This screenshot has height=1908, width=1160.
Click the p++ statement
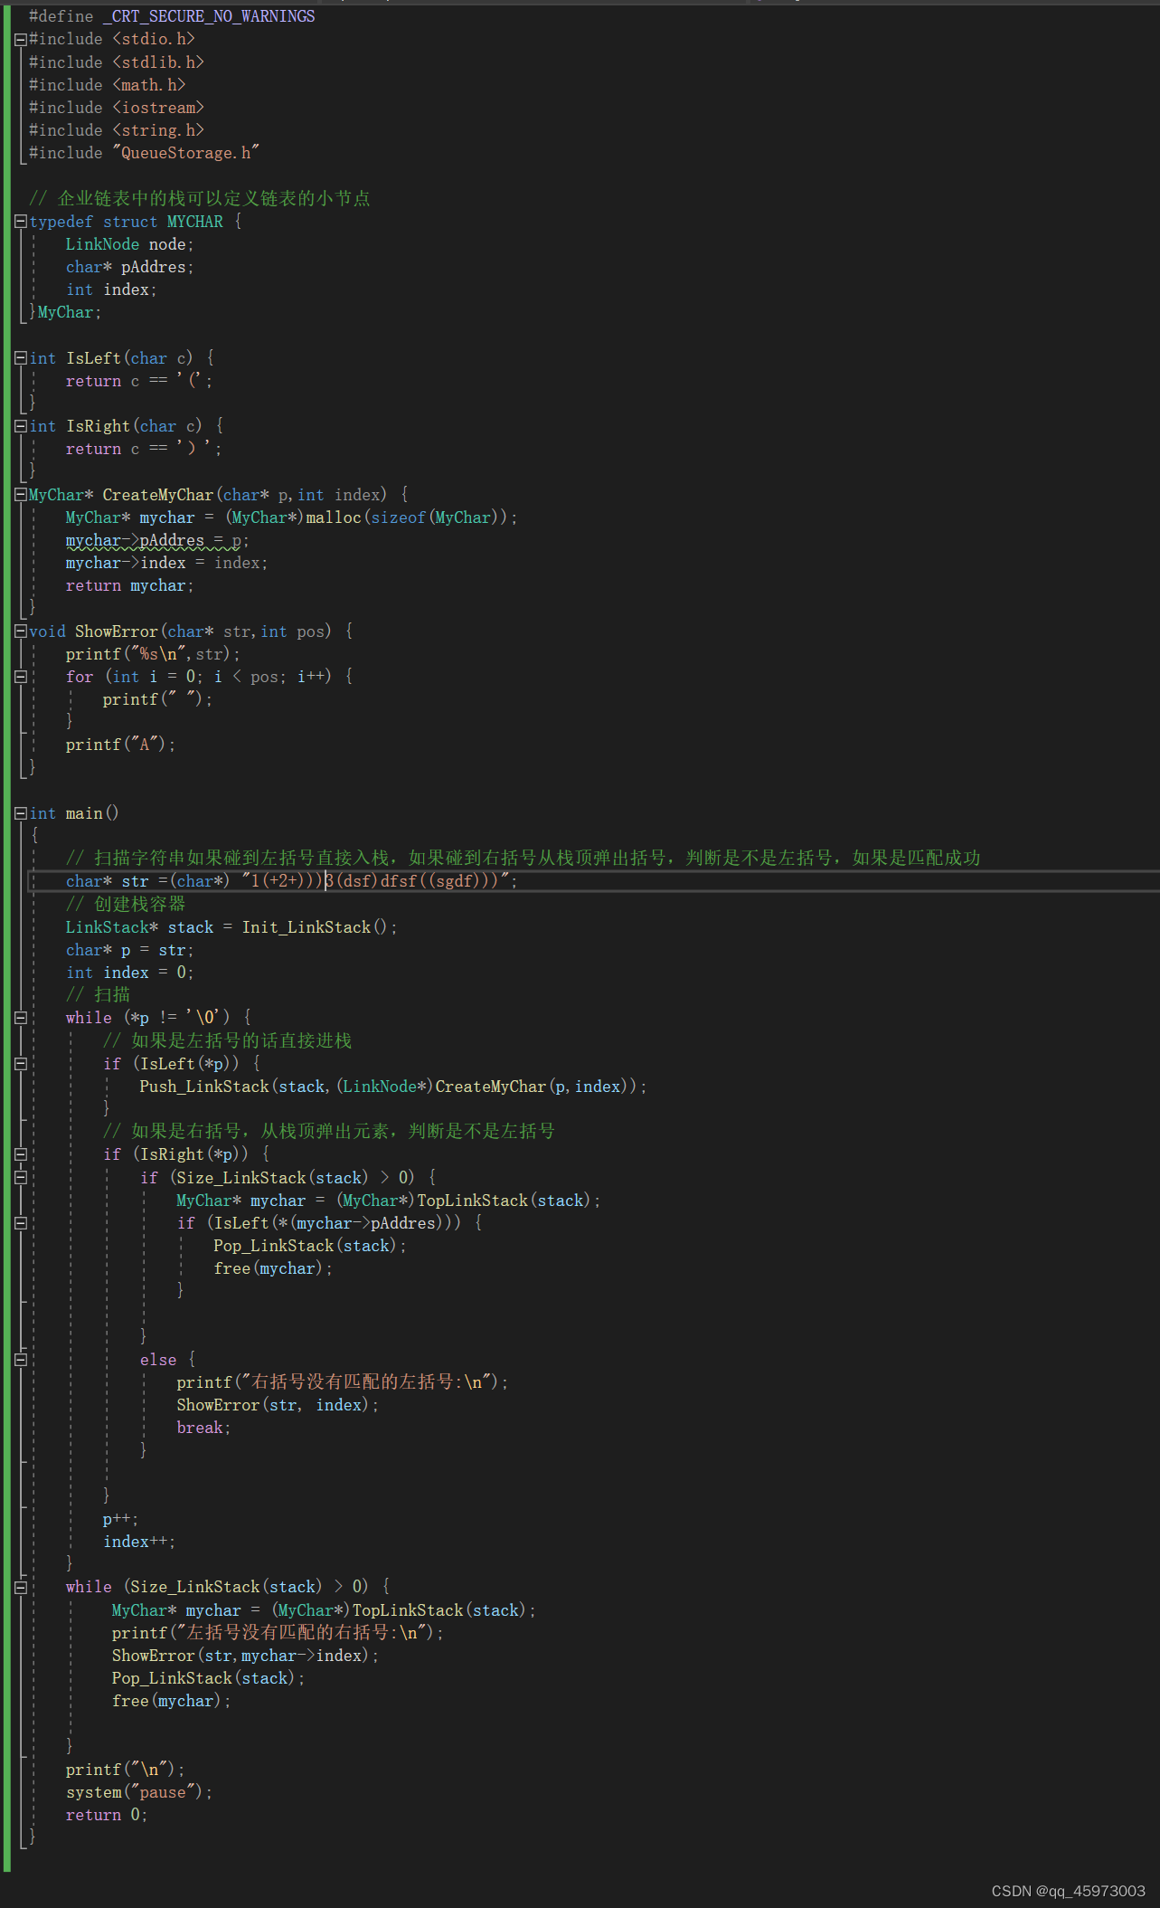pyautogui.click(x=120, y=1519)
